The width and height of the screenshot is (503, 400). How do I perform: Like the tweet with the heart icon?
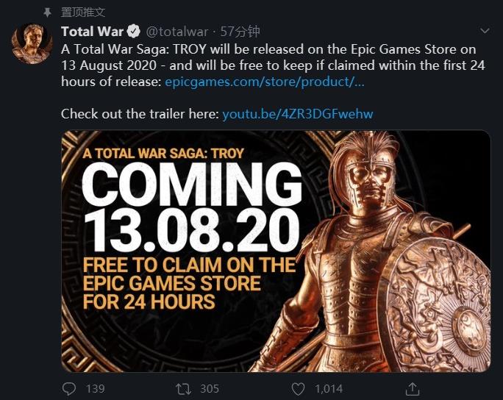click(x=298, y=387)
